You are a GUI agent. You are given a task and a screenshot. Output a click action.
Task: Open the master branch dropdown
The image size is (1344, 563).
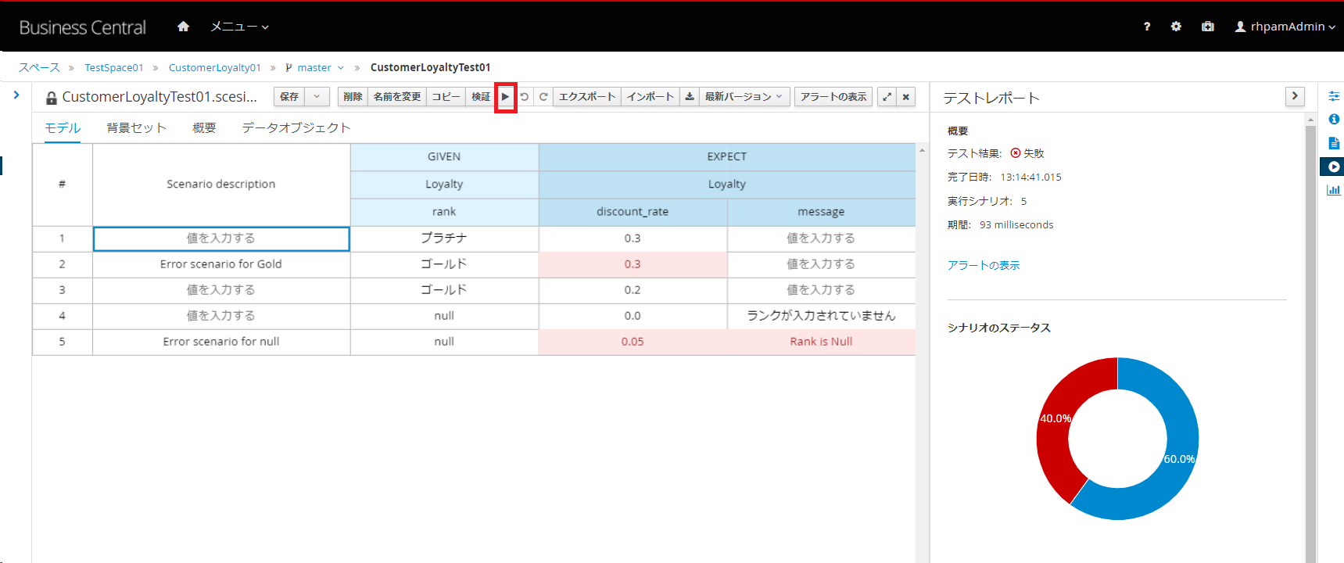(341, 68)
